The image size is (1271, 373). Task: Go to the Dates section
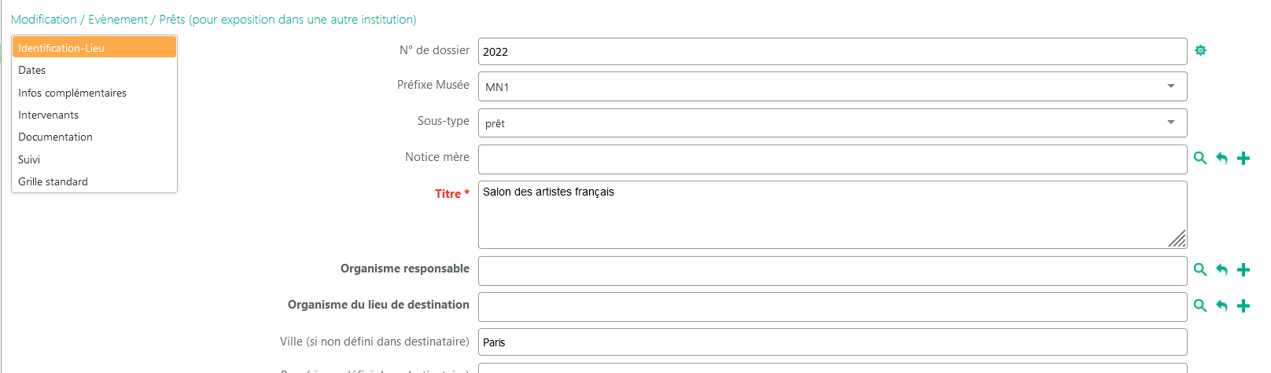(32, 70)
